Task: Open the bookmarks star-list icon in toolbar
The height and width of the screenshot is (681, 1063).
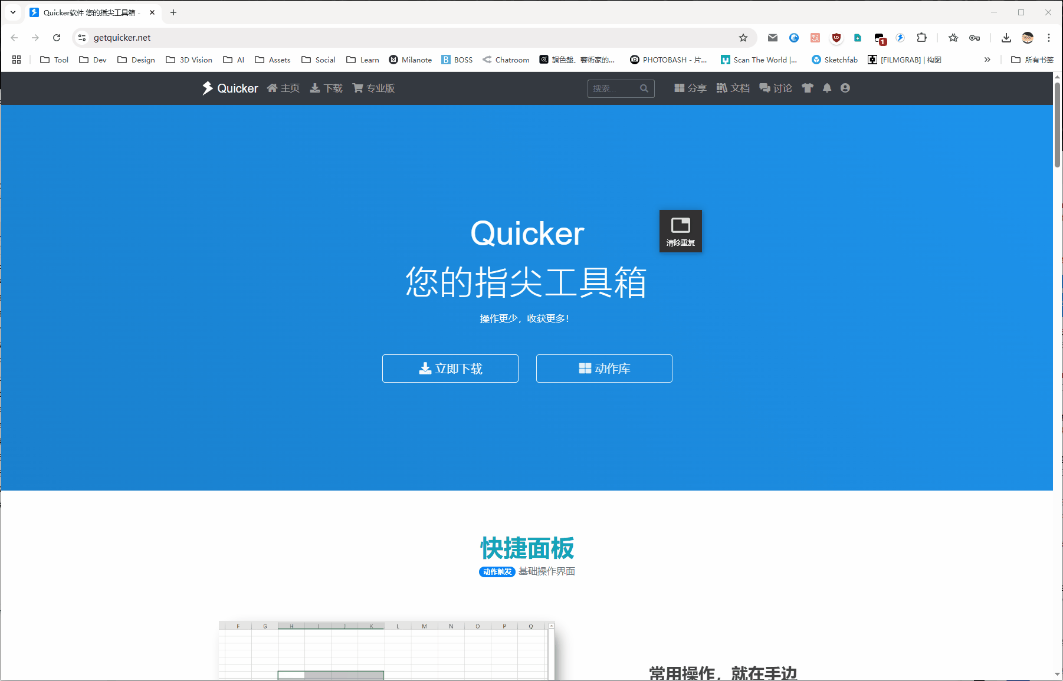Action: pos(953,38)
